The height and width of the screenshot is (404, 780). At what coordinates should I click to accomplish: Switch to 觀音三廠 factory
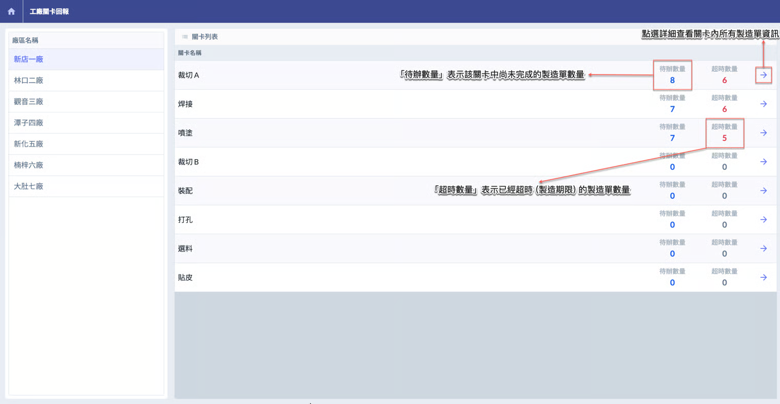pos(29,102)
